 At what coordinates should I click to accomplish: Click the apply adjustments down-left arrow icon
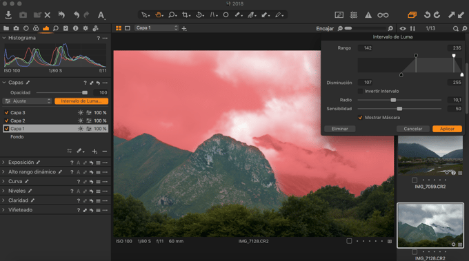pyautogui.click(x=461, y=14)
